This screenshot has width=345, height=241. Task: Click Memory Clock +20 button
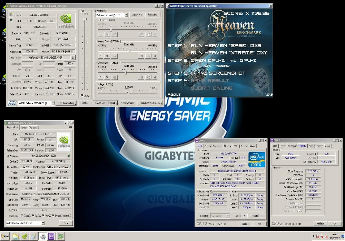coord(141,56)
